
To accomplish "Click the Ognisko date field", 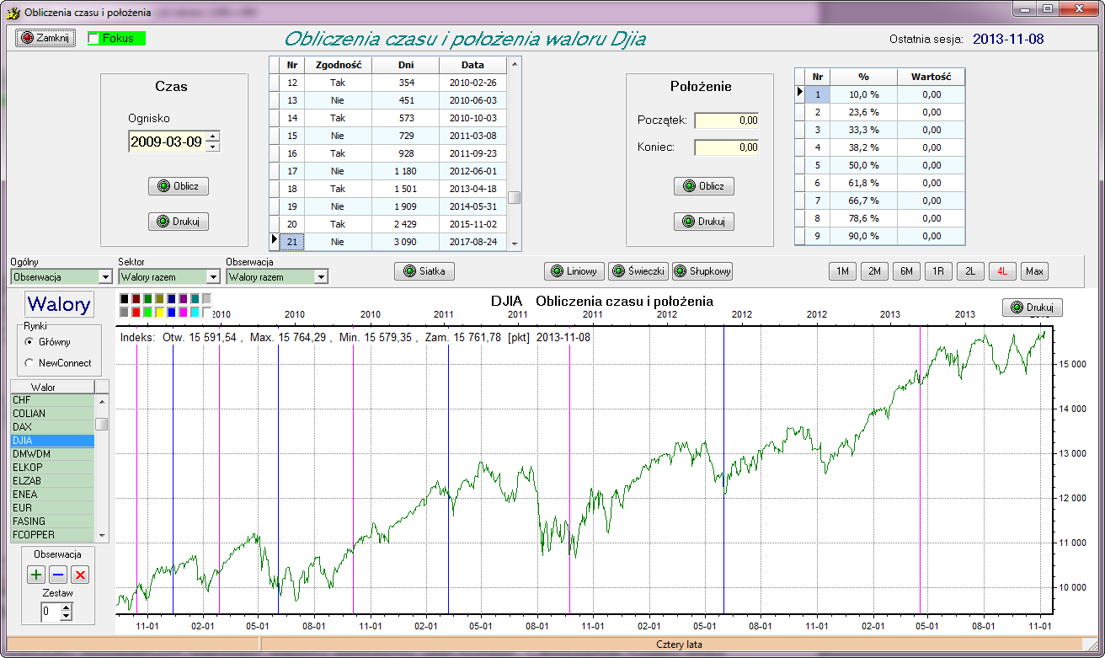I will pyautogui.click(x=167, y=142).
